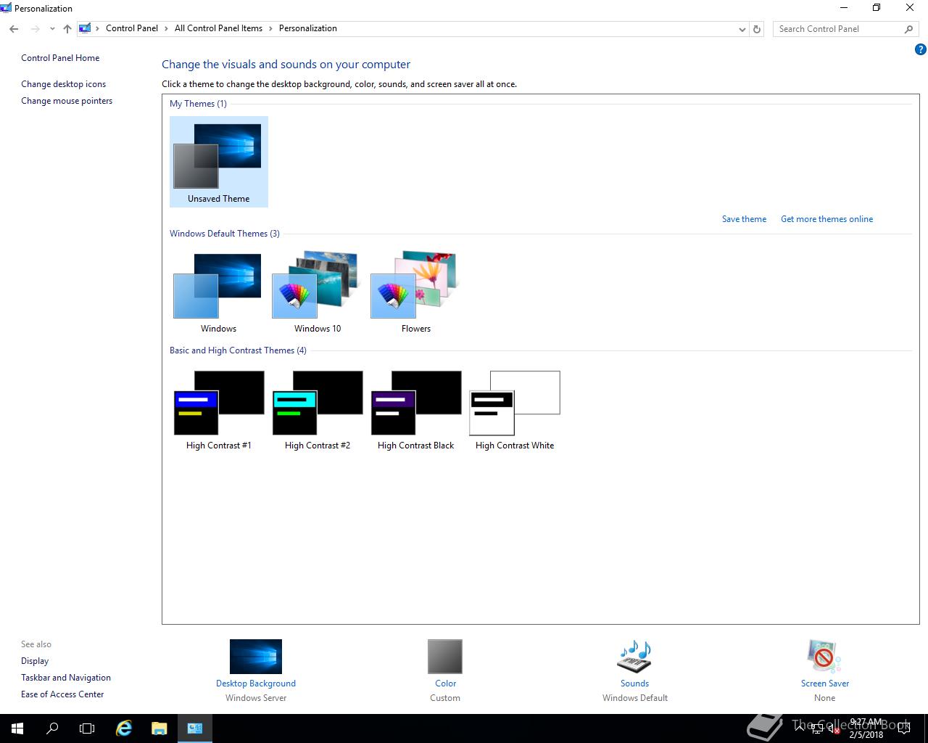Switch to Control Panel taskbar button

coord(194,728)
